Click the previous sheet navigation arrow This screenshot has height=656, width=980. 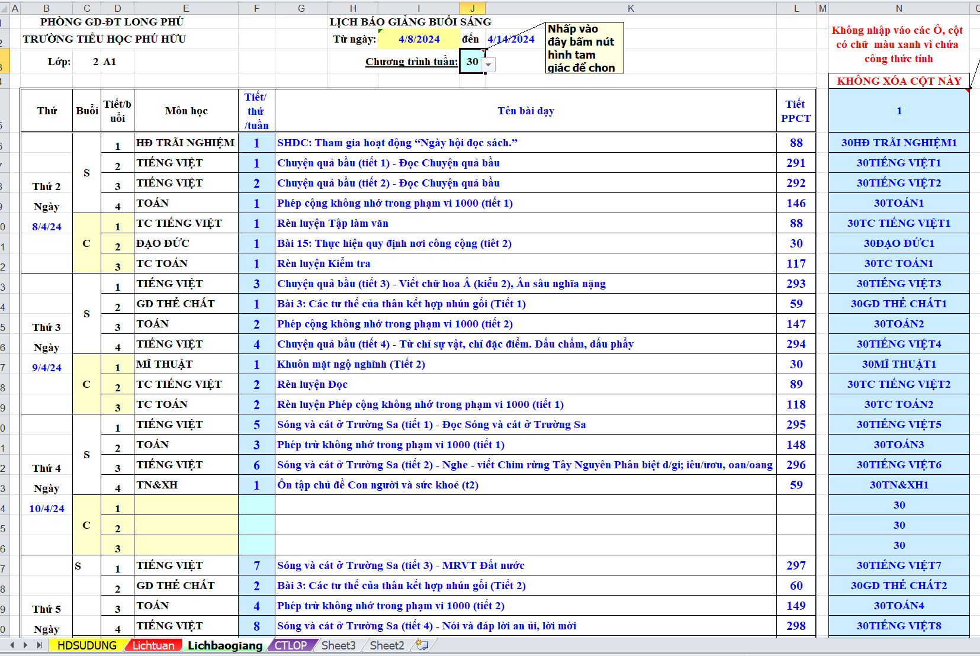pos(12,645)
